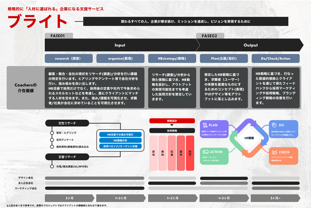Viewport: 311px width, 208px height.
Task: Select the Plan(企画/設計) step
Action: point(224,58)
